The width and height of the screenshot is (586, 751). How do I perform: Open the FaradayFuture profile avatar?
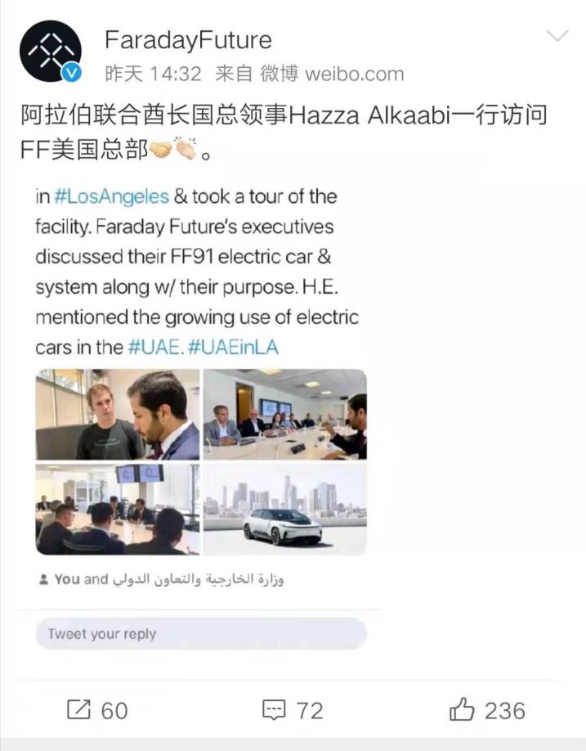pyautogui.click(x=50, y=52)
